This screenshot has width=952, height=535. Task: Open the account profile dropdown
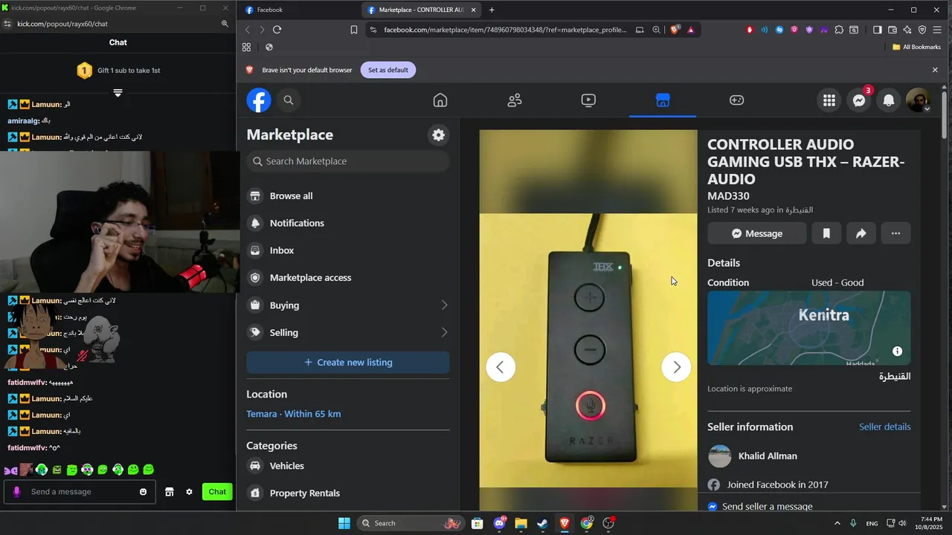coord(919,100)
